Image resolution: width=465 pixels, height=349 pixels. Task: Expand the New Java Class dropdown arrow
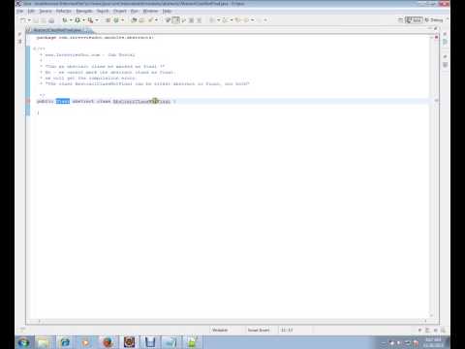[x=122, y=20]
